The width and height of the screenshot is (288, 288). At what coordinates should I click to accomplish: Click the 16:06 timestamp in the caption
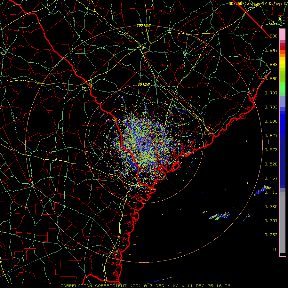point(223,286)
